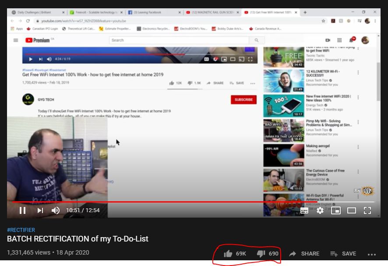This screenshot has height=266, width=388.
Task: Open the #RECTIFIER hashtag link
Action: 21,230
